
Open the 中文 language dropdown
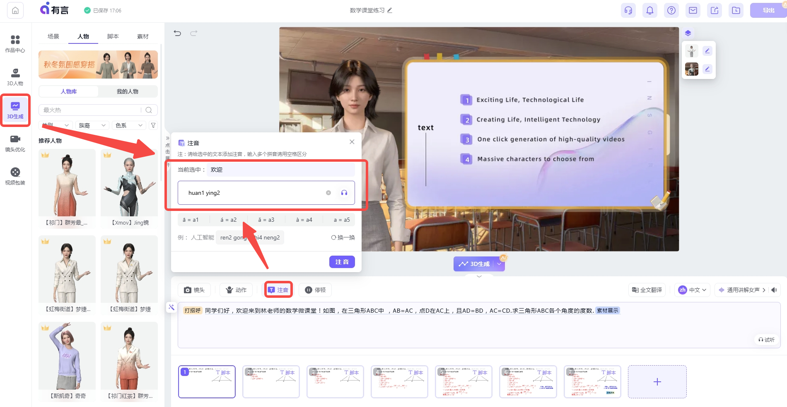pyautogui.click(x=692, y=290)
